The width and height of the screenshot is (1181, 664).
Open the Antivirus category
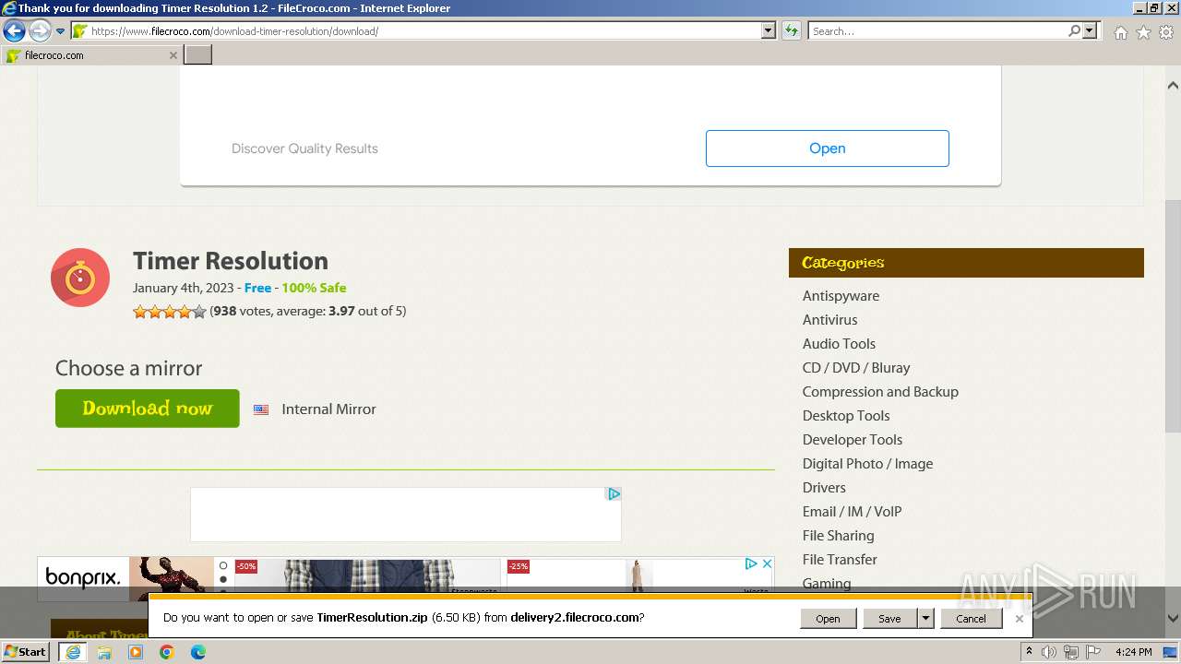829,320
